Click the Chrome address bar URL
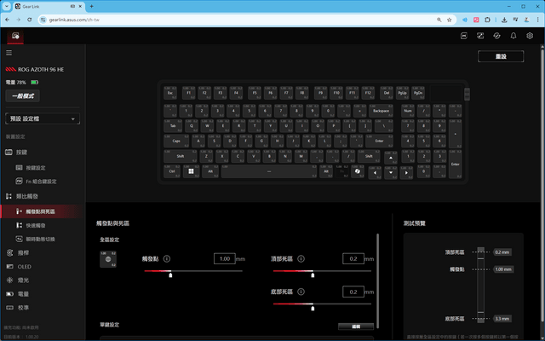Viewport: 545px width, 341px height. pos(74,20)
